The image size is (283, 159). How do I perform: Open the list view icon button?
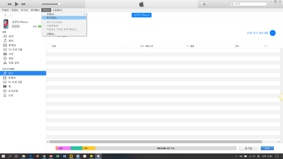pyautogui.click(x=204, y=4)
